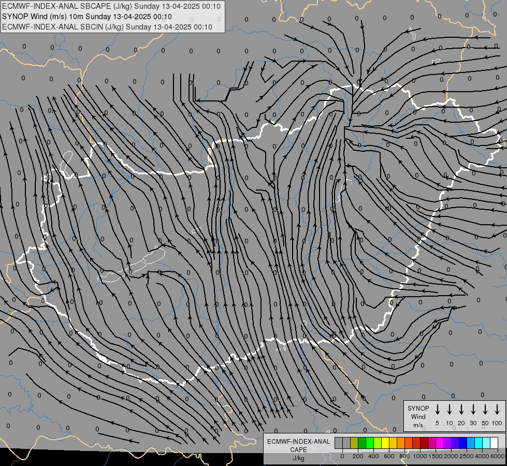This screenshot has width=507, height=466.
Task: Click the dark green swatch at 200 J/kg
Action: pyautogui.click(x=362, y=443)
